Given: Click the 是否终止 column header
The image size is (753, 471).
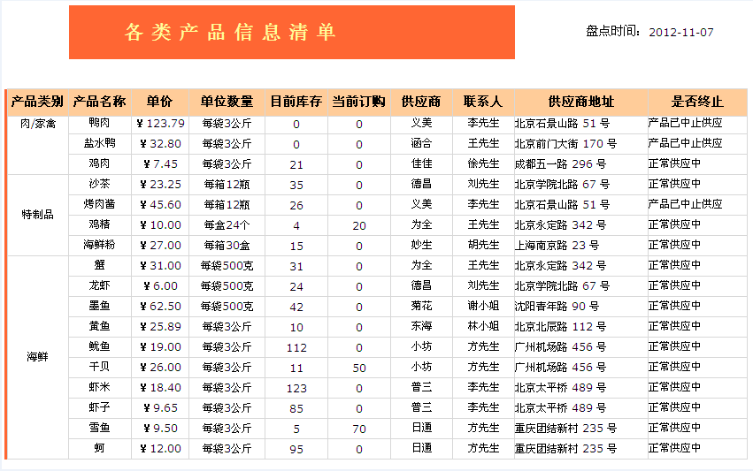Looking at the screenshot, I should coord(697,102).
